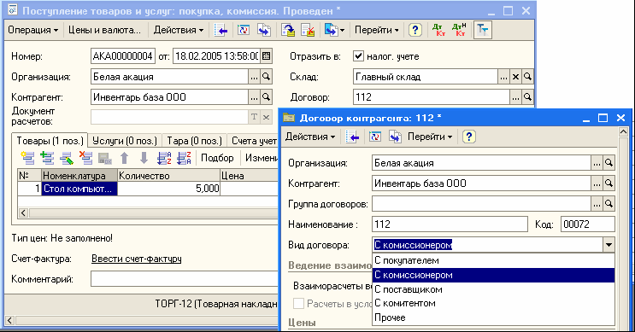The width and height of the screenshot is (635, 332).
Task: Open the enter-based-on dropdown icon in toolbar
Action: pyautogui.click(x=334, y=30)
